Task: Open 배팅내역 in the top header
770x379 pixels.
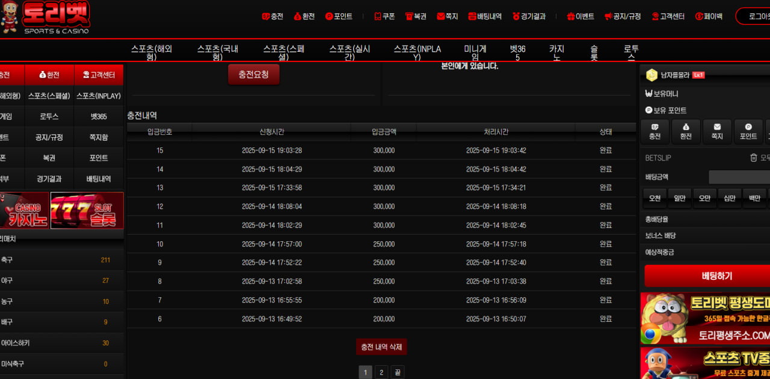Action: coord(484,17)
